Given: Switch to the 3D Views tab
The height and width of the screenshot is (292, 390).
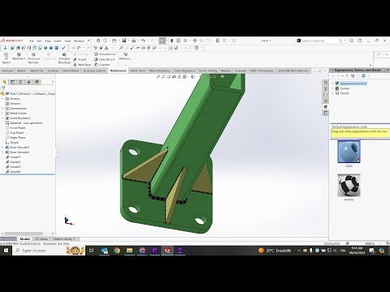Looking at the screenshot, I should [41, 239].
